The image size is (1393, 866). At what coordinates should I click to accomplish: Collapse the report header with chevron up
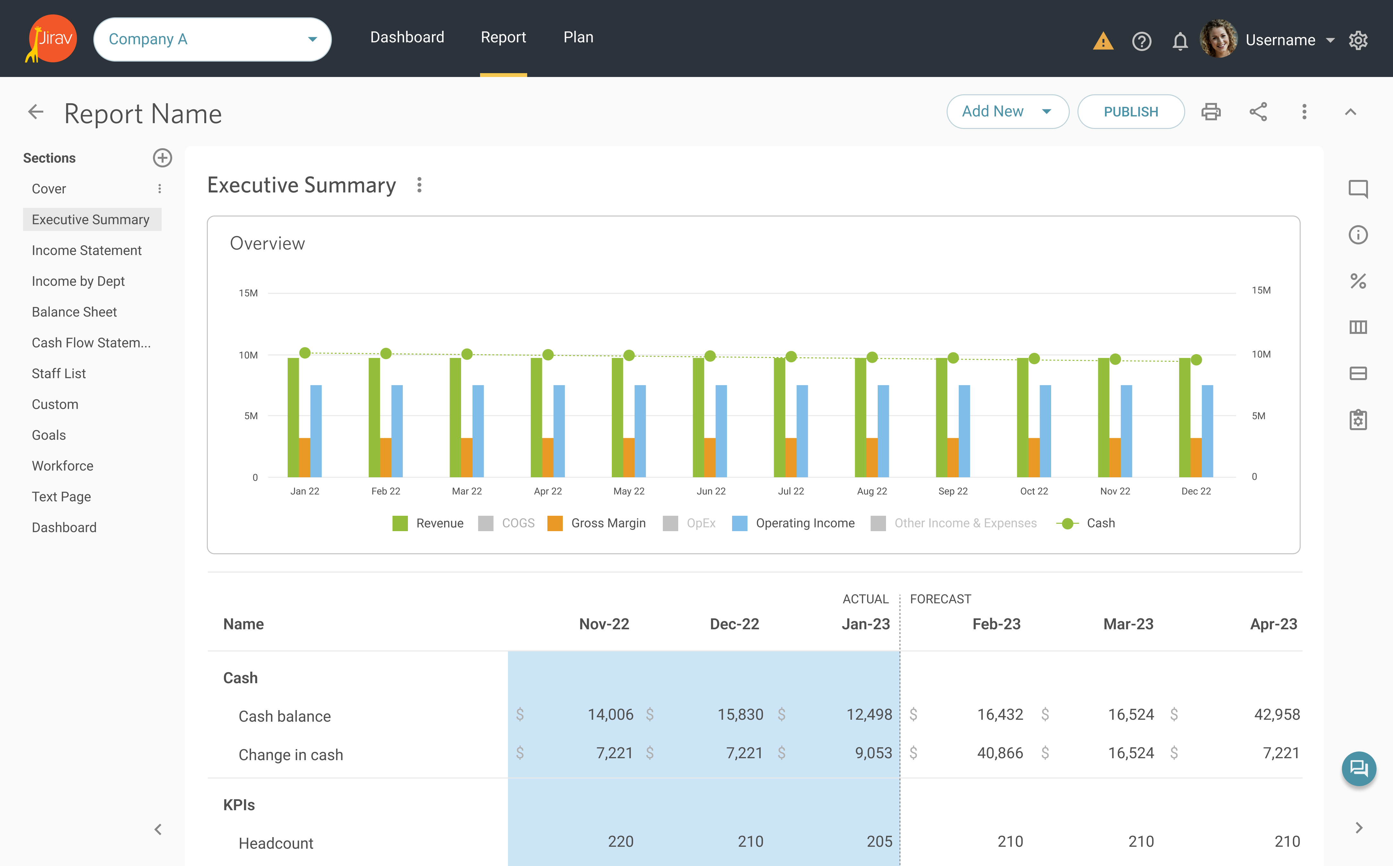coord(1350,112)
